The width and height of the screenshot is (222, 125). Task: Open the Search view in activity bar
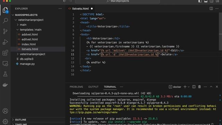click(x=5, y=21)
